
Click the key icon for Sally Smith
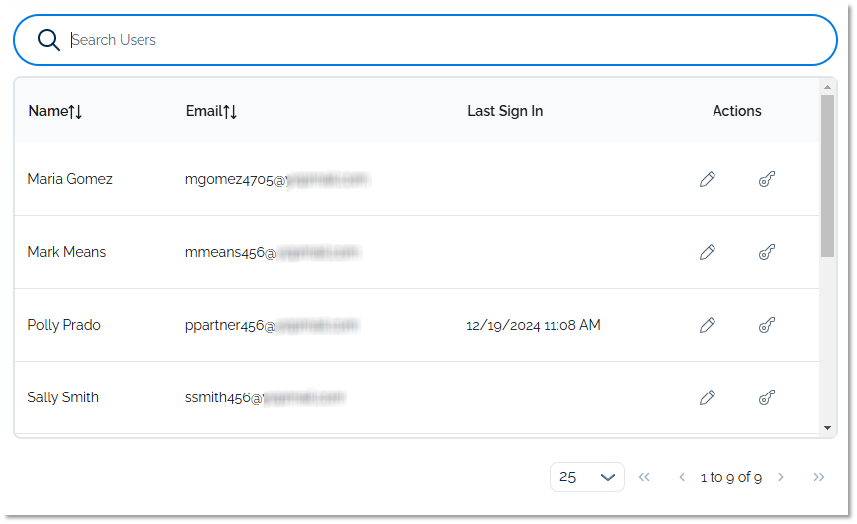(x=766, y=397)
